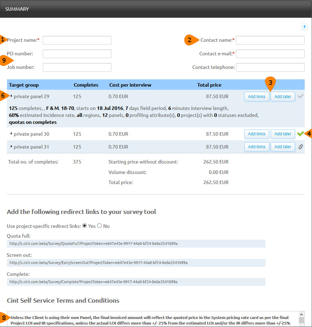The image size is (312, 327).
Task: Click the Complete redirect URL field
Action: (x=136, y=281)
